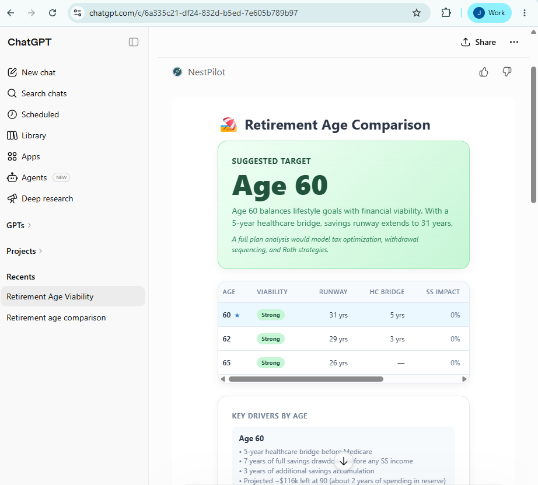Reload the page
This screenshot has height=485, width=538.
coord(53,13)
